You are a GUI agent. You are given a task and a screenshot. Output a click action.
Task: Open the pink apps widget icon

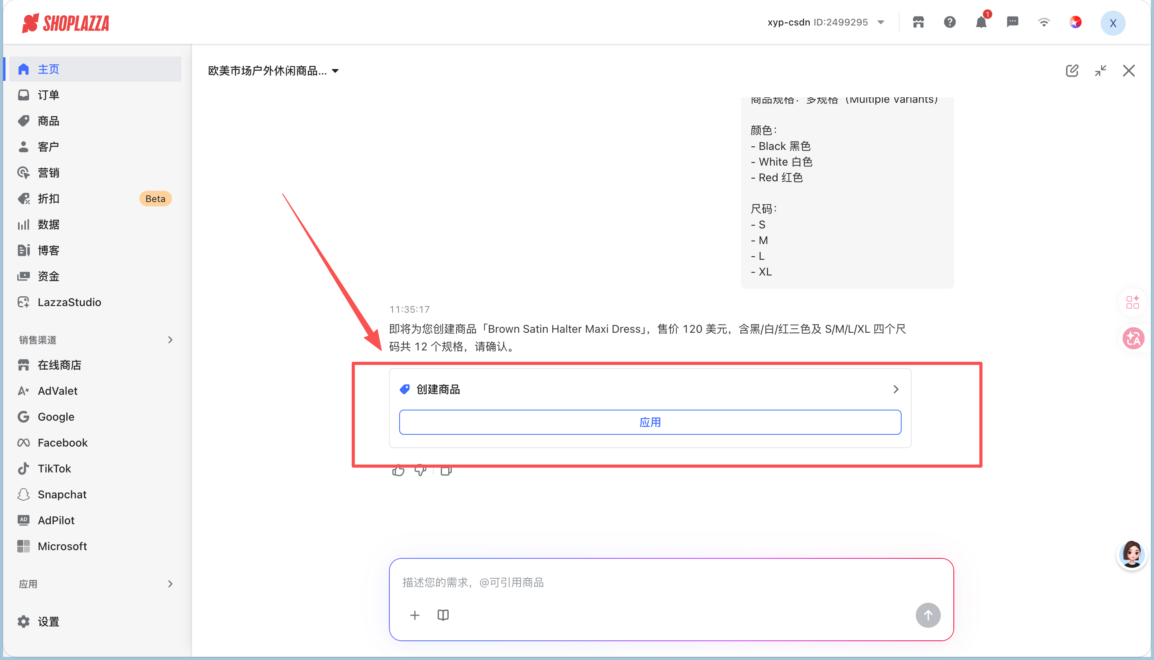tap(1133, 302)
